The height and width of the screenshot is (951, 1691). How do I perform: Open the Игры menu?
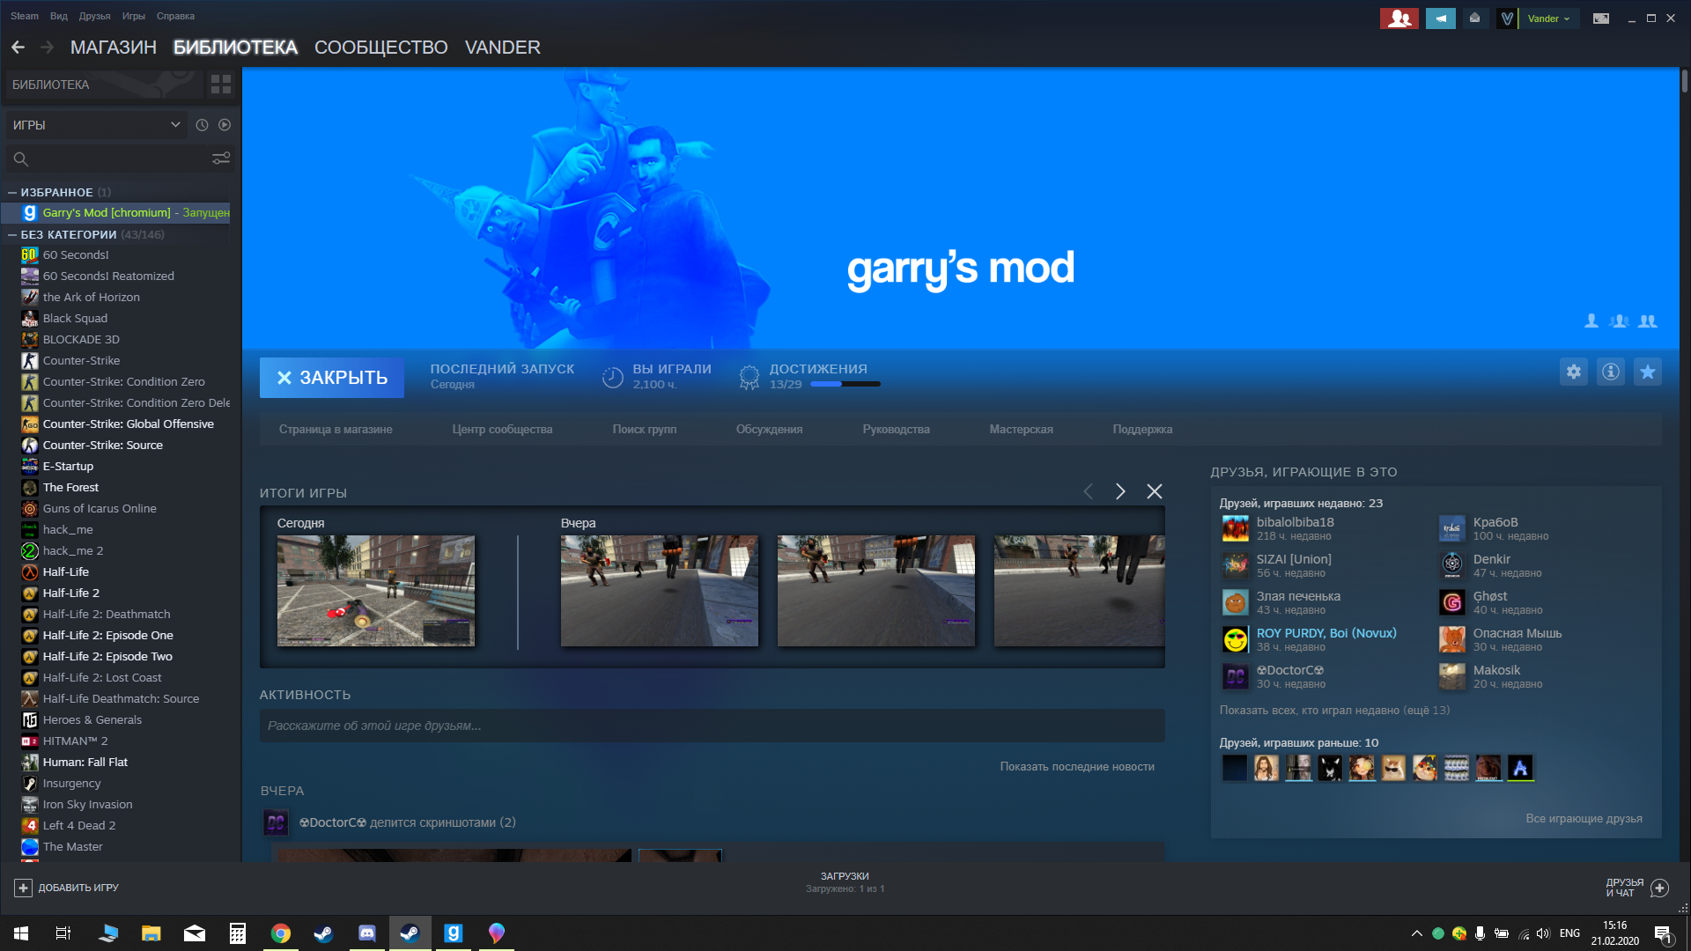pyautogui.click(x=133, y=16)
